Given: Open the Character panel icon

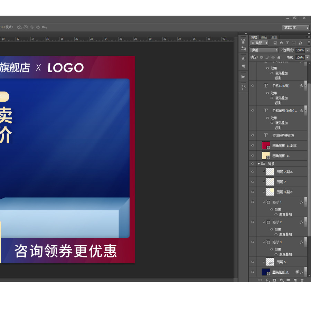Looking at the screenshot, I should click(243, 59).
